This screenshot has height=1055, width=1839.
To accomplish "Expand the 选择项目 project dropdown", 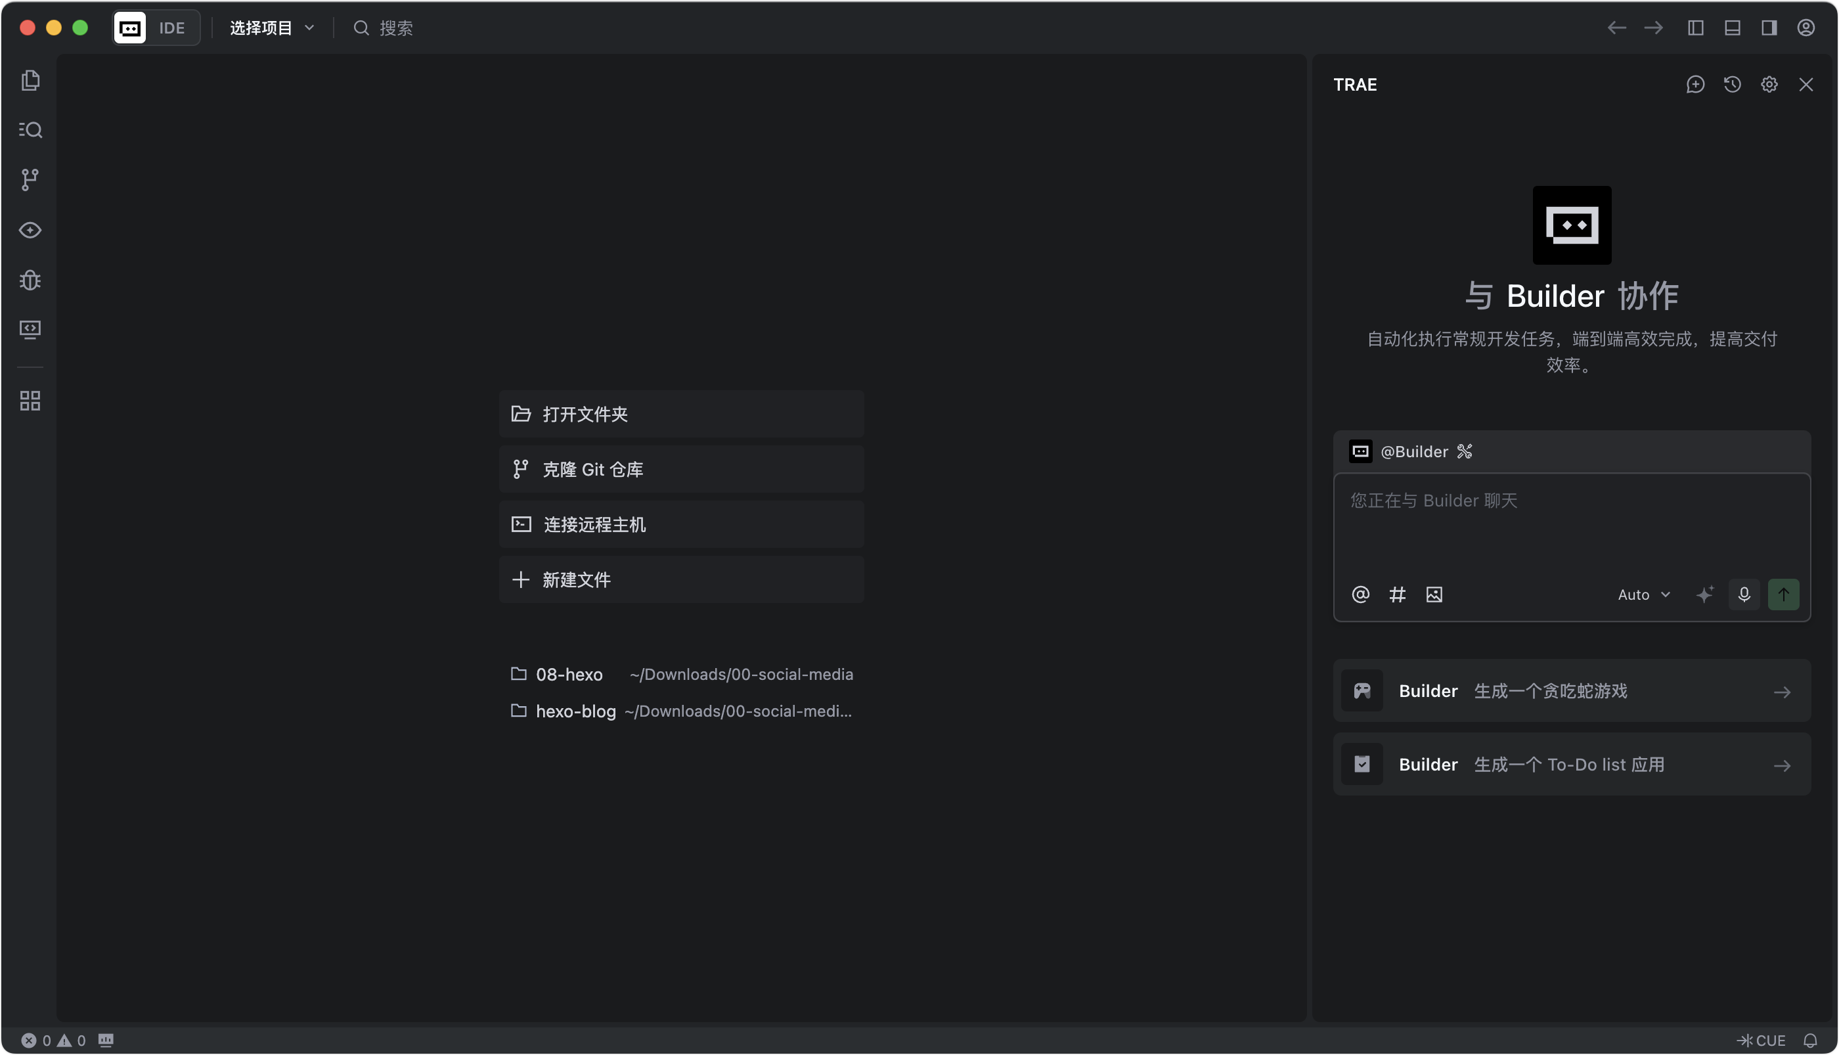I will [x=272, y=28].
